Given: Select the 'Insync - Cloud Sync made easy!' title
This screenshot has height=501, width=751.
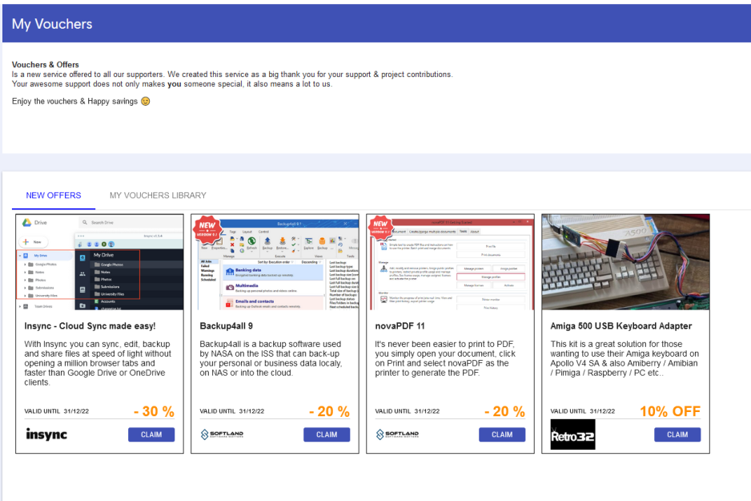Looking at the screenshot, I should pos(90,326).
